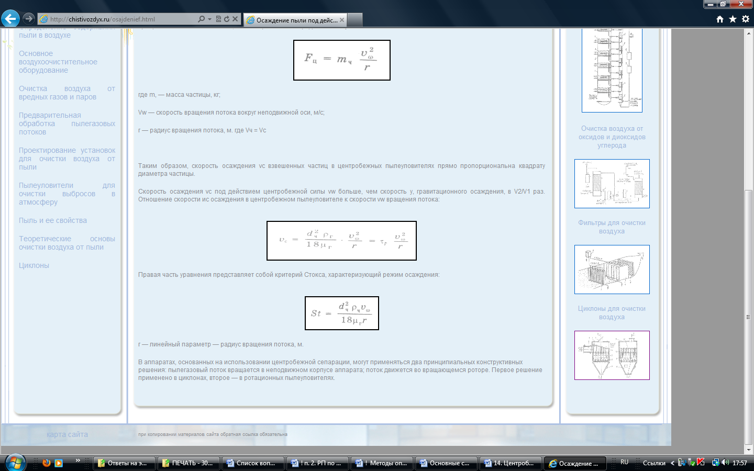Click the 'Осаждение ...' Internet Explorer taskbar button
754x471 pixels.
[x=575, y=463]
